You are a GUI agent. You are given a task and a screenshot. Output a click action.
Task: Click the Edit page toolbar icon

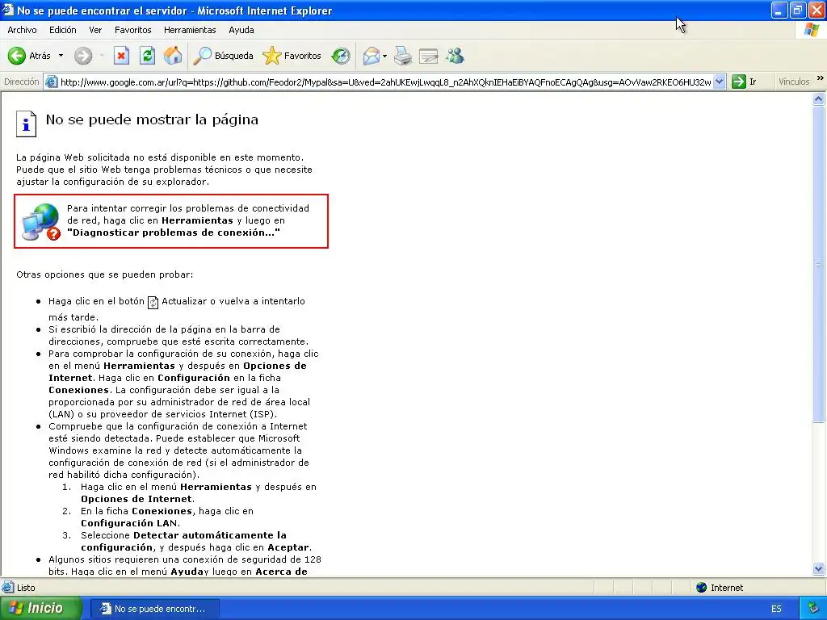coord(428,56)
